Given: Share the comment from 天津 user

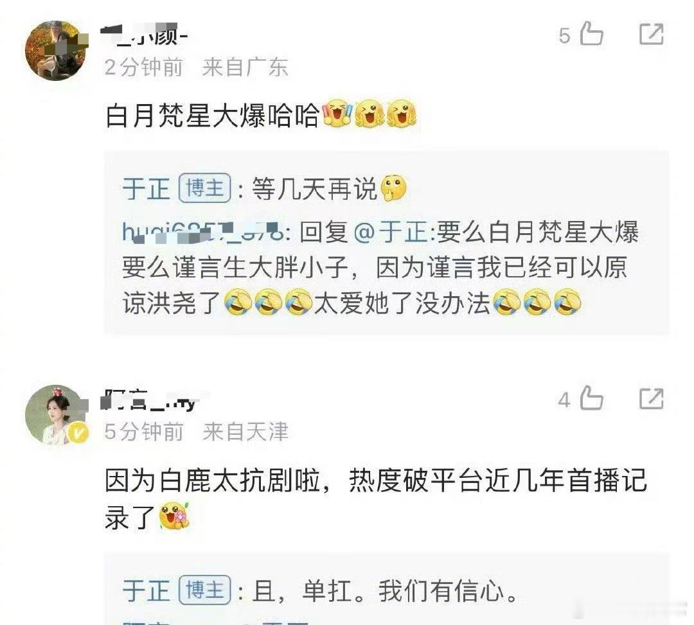Looking at the screenshot, I should 652,398.
